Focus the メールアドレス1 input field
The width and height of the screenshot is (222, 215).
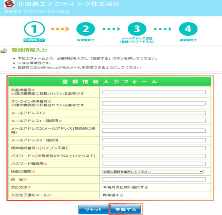click(154, 113)
